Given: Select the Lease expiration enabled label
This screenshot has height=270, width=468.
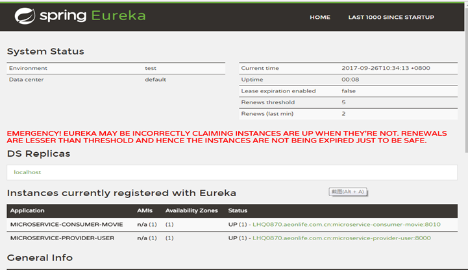Looking at the screenshot, I should [278, 91].
